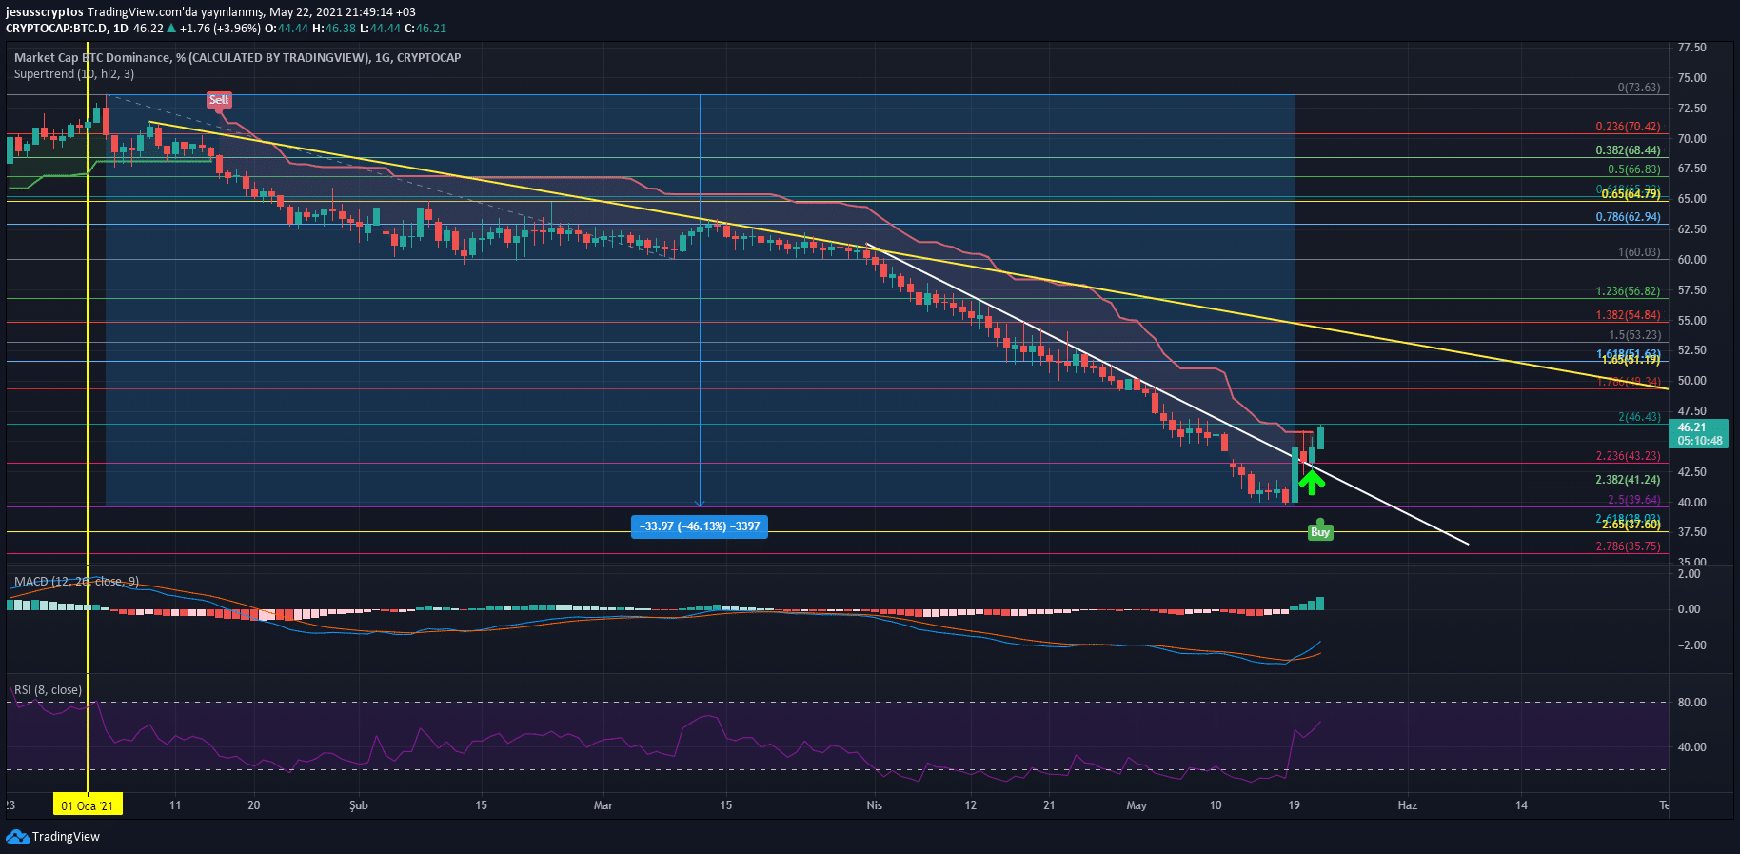
Task: Select the blue price range measurement label
Action: pyautogui.click(x=699, y=526)
